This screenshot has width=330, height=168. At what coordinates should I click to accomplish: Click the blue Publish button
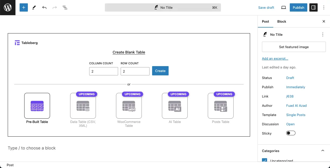pos(299,7)
